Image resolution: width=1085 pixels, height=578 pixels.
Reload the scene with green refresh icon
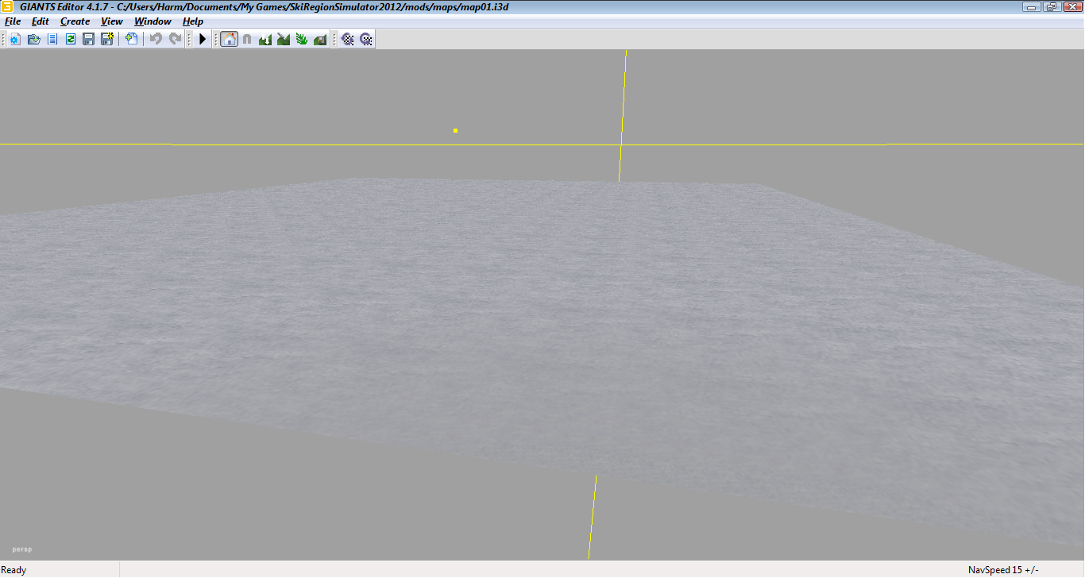click(71, 39)
